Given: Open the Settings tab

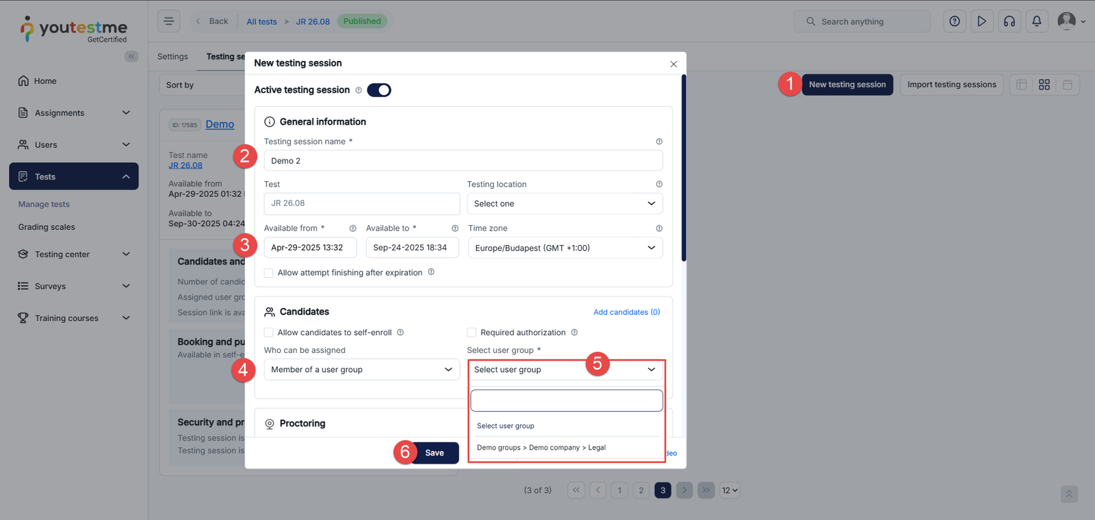Looking at the screenshot, I should point(172,57).
